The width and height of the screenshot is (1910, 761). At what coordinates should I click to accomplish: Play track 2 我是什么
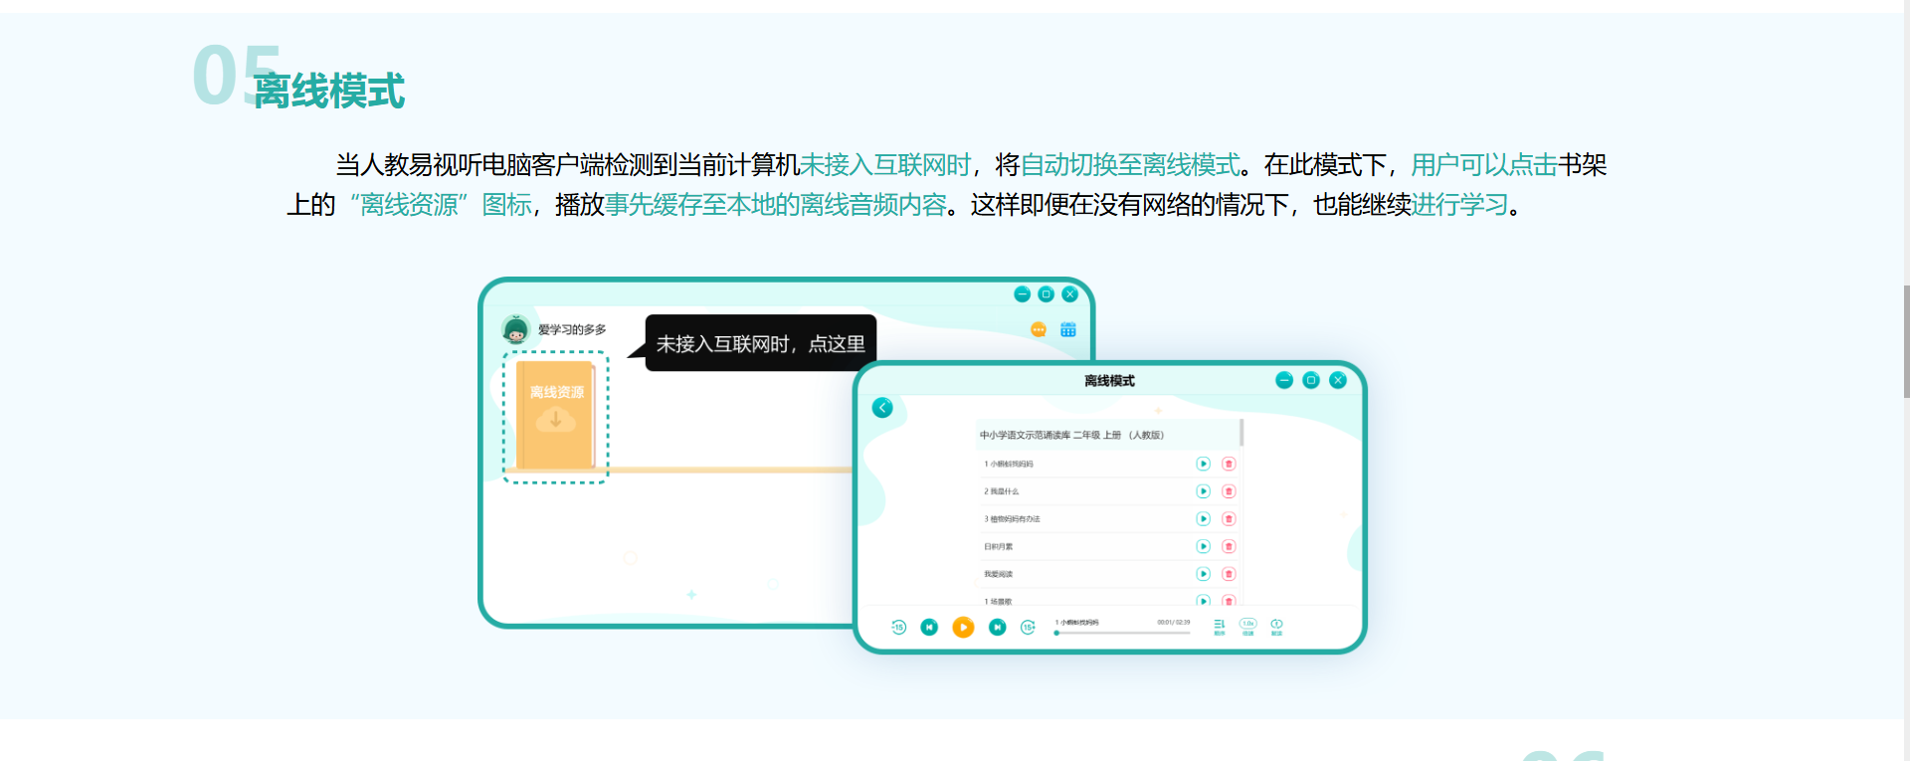click(x=1203, y=491)
